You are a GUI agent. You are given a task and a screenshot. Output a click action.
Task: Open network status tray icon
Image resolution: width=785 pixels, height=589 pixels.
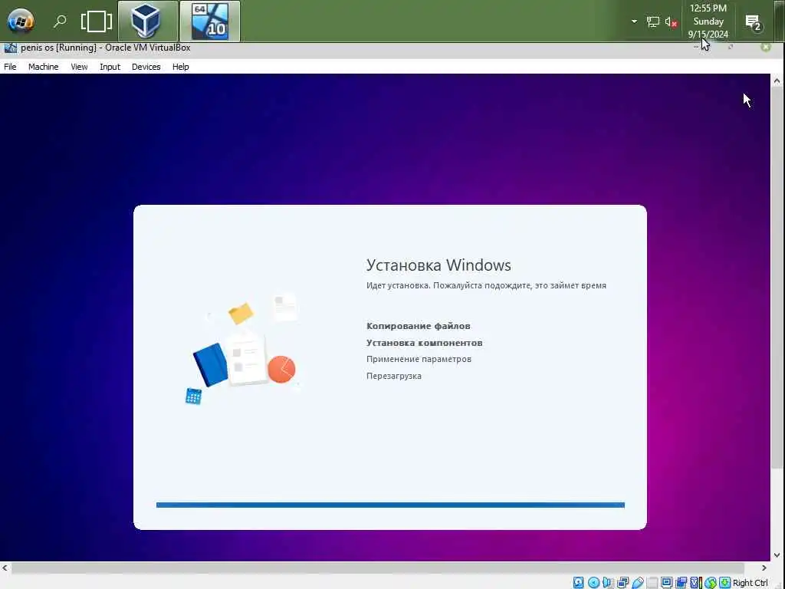pos(653,21)
